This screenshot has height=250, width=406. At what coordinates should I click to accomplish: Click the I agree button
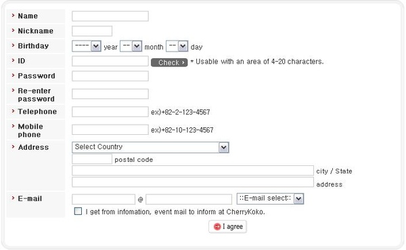click(227, 227)
